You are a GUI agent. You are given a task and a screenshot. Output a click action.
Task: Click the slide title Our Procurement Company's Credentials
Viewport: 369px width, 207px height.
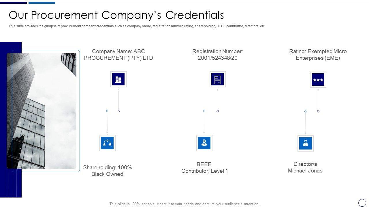click(x=116, y=15)
